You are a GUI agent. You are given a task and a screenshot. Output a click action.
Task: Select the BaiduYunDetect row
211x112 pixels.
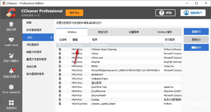click(x=119, y=45)
